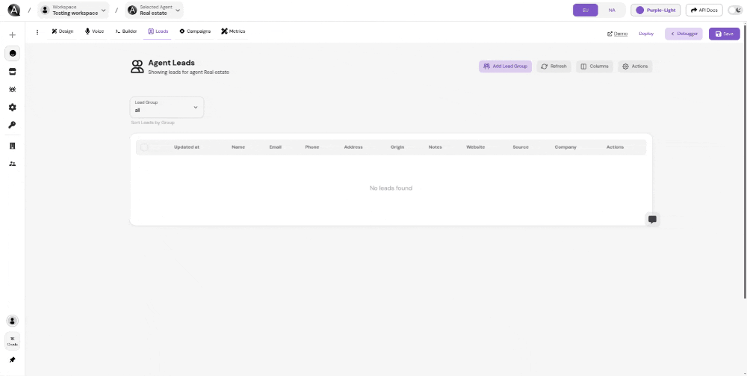Click the plus icon in the left sidebar

[13, 35]
